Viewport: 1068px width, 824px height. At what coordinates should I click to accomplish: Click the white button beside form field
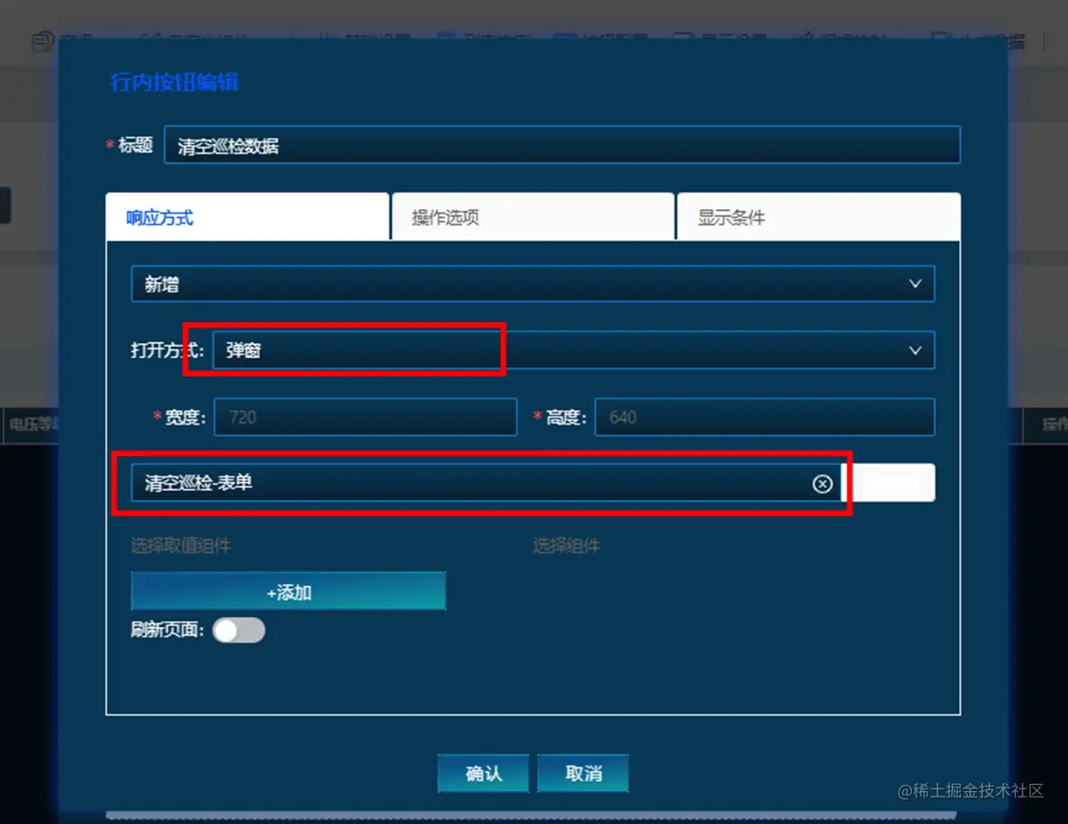(x=889, y=483)
